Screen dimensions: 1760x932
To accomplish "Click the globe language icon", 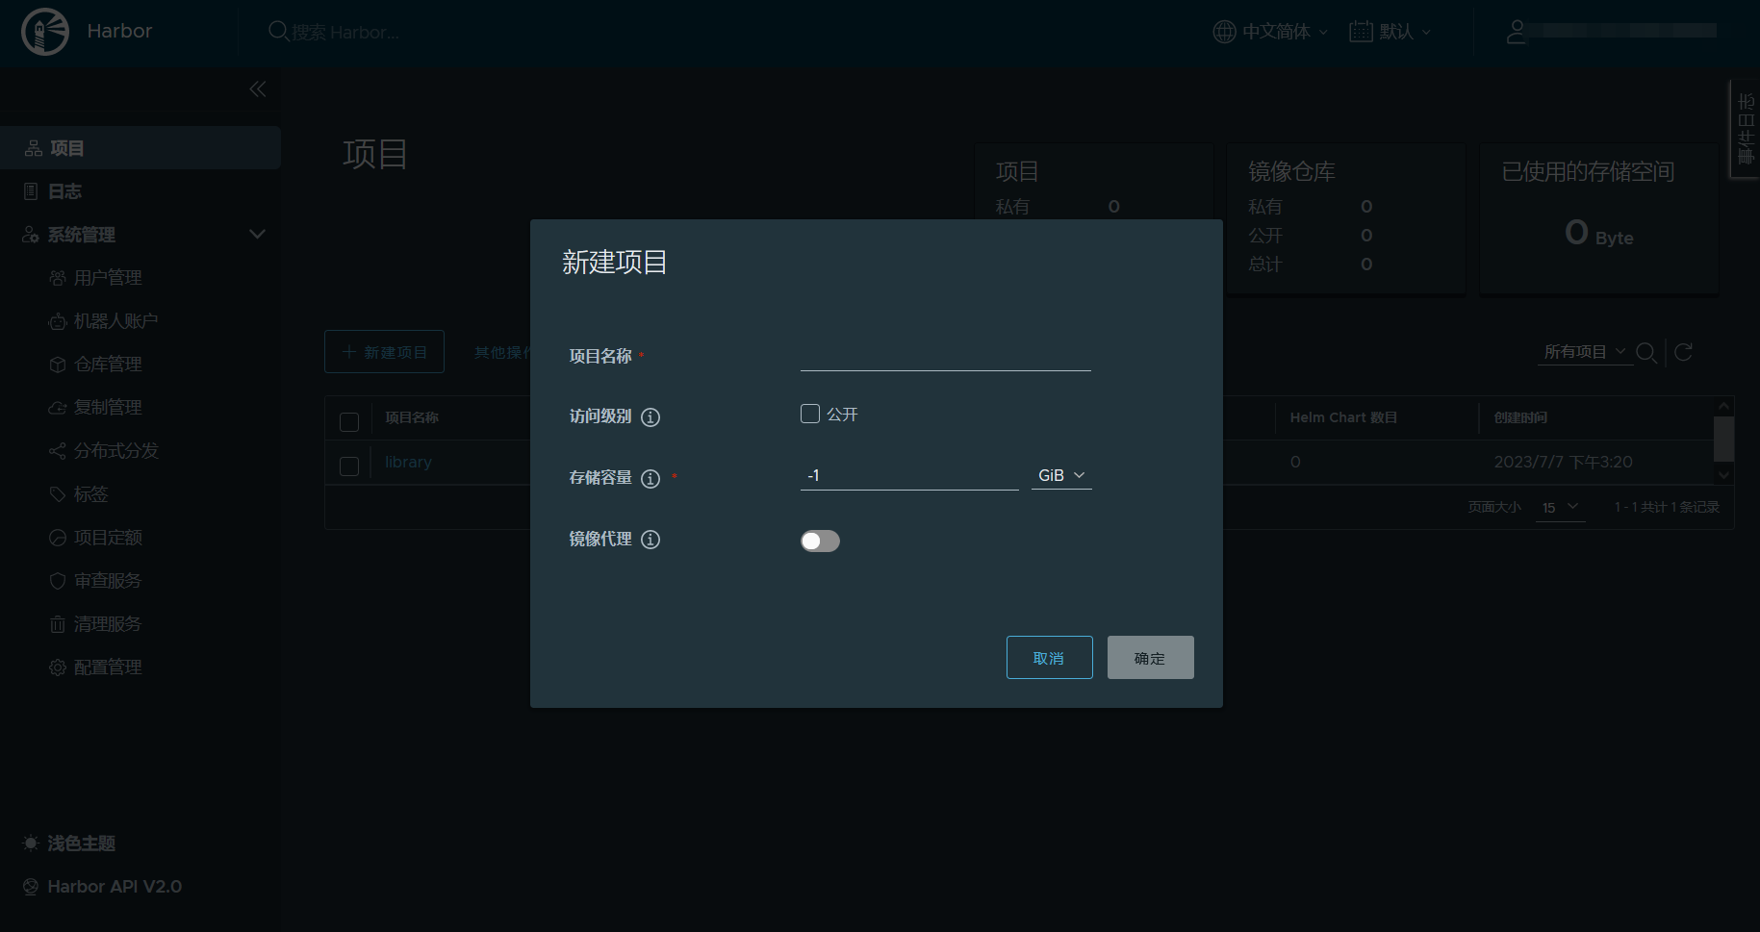I will [x=1224, y=32].
